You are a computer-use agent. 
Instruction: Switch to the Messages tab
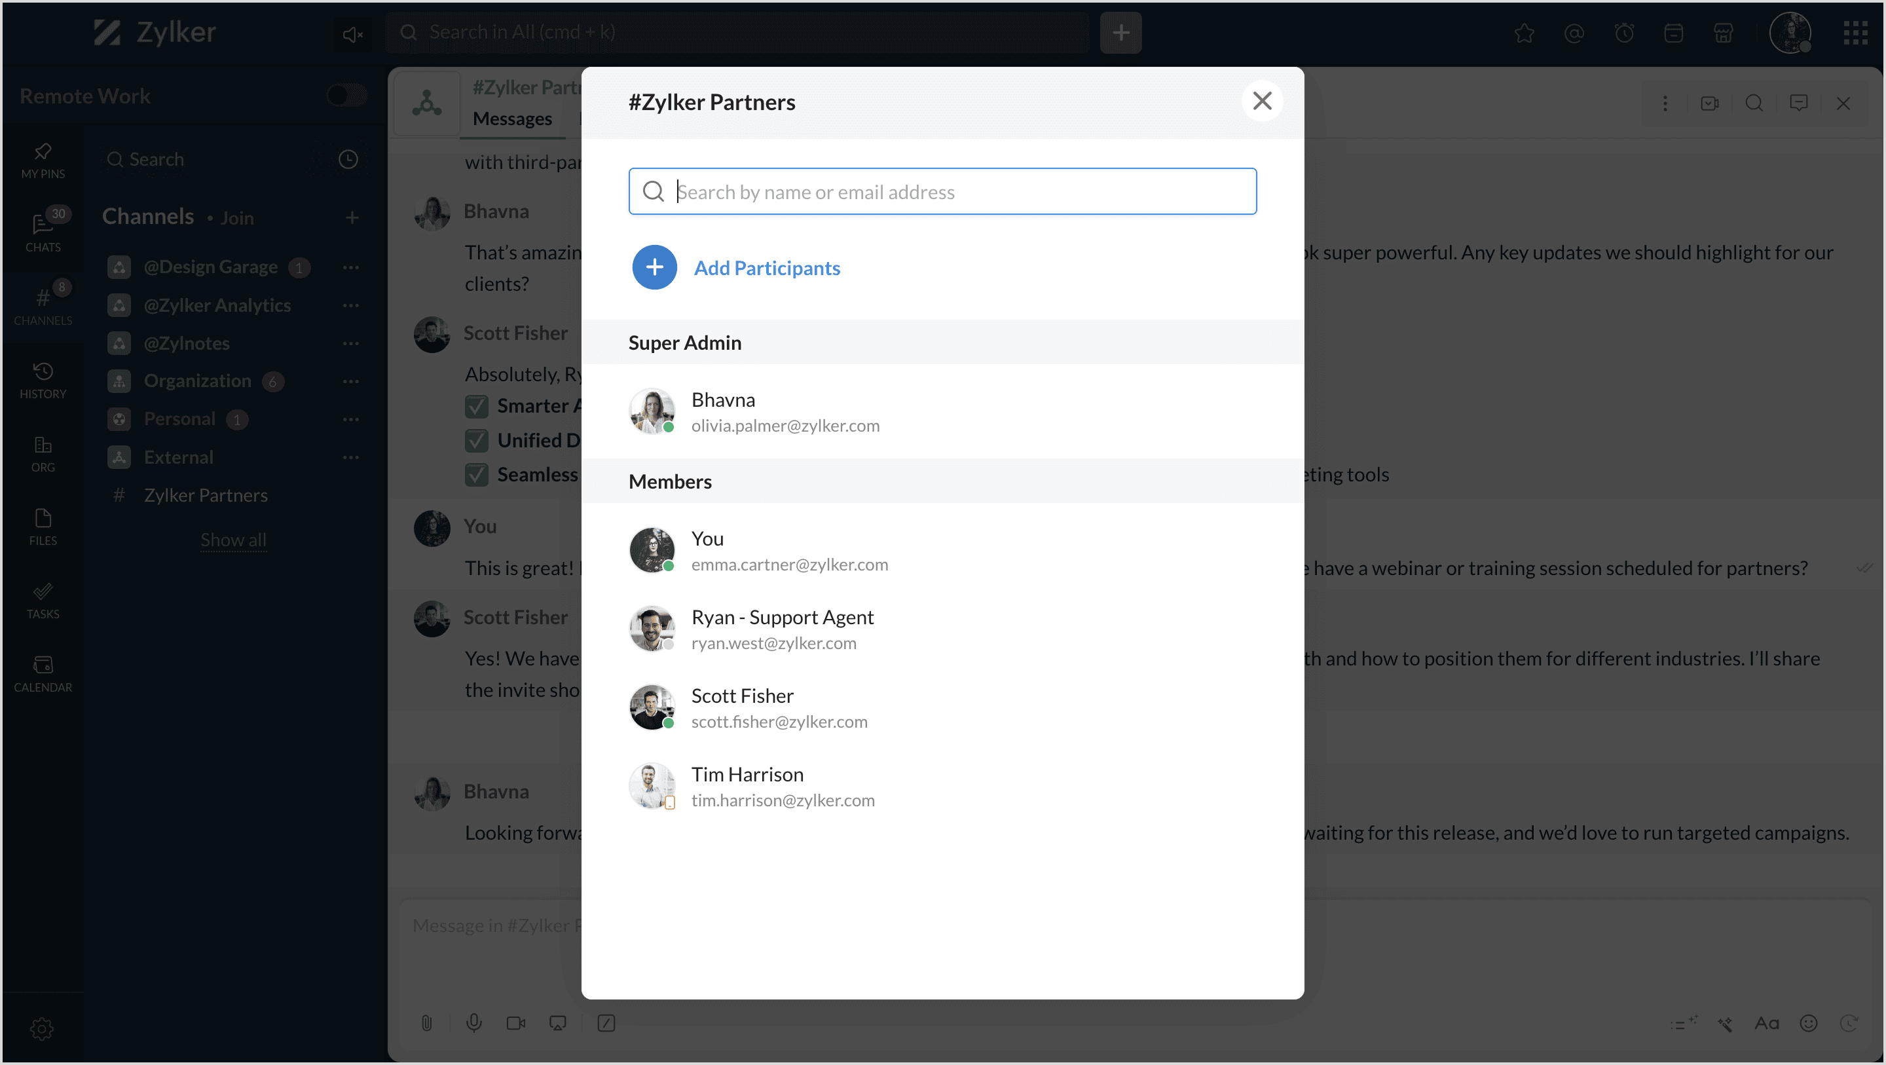(511, 119)
